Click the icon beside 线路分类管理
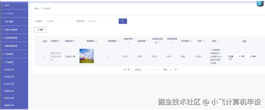 click(x=3, y=30)
